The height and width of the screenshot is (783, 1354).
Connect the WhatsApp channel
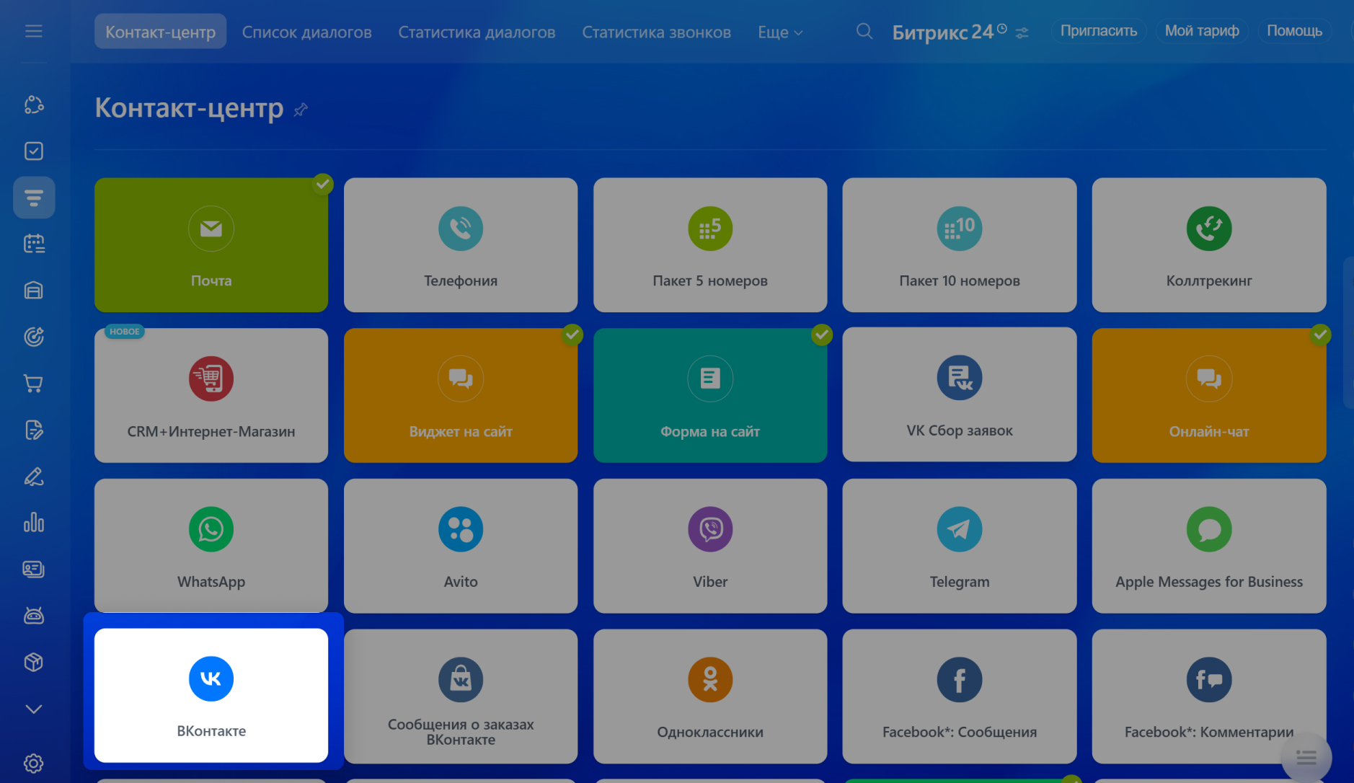(211, 546)
